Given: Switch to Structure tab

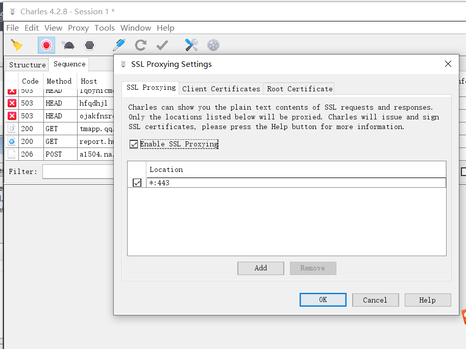Looking at the screenshot, I should tap(28, 65).
